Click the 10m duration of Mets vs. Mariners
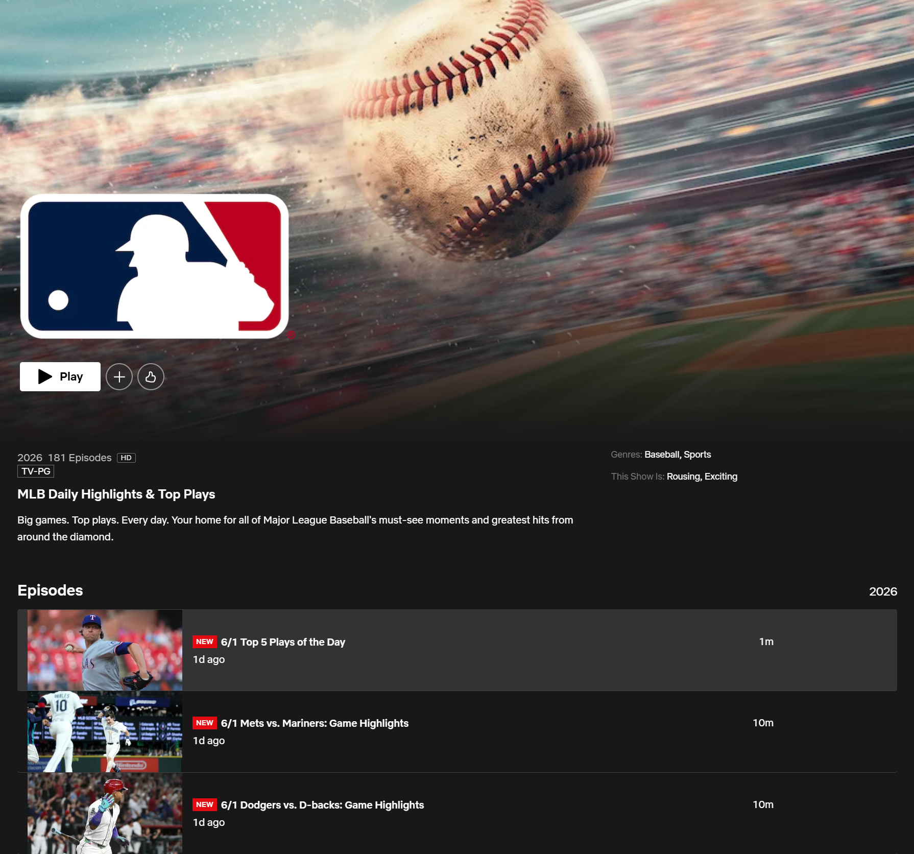This screenshot has width=914, height=854. coord(763,723)
